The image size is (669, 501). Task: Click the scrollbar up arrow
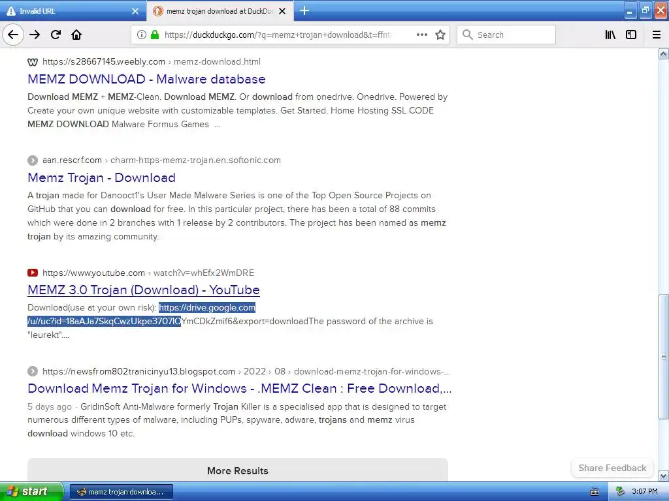[x=663, y=53]
